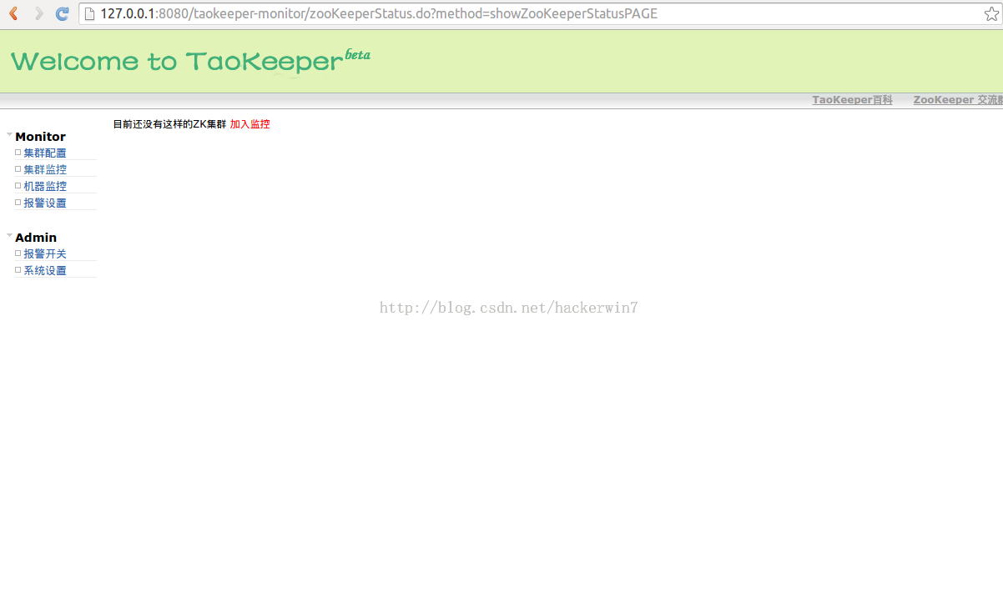Open 报警开关 under Admin
Viewport: 1003px width, 597px height.
click(45, 253)
